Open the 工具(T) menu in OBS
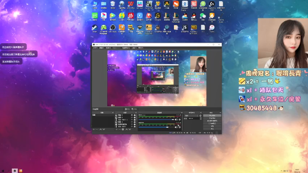This screenshot has width=308, height=173. tap(134, 48)
